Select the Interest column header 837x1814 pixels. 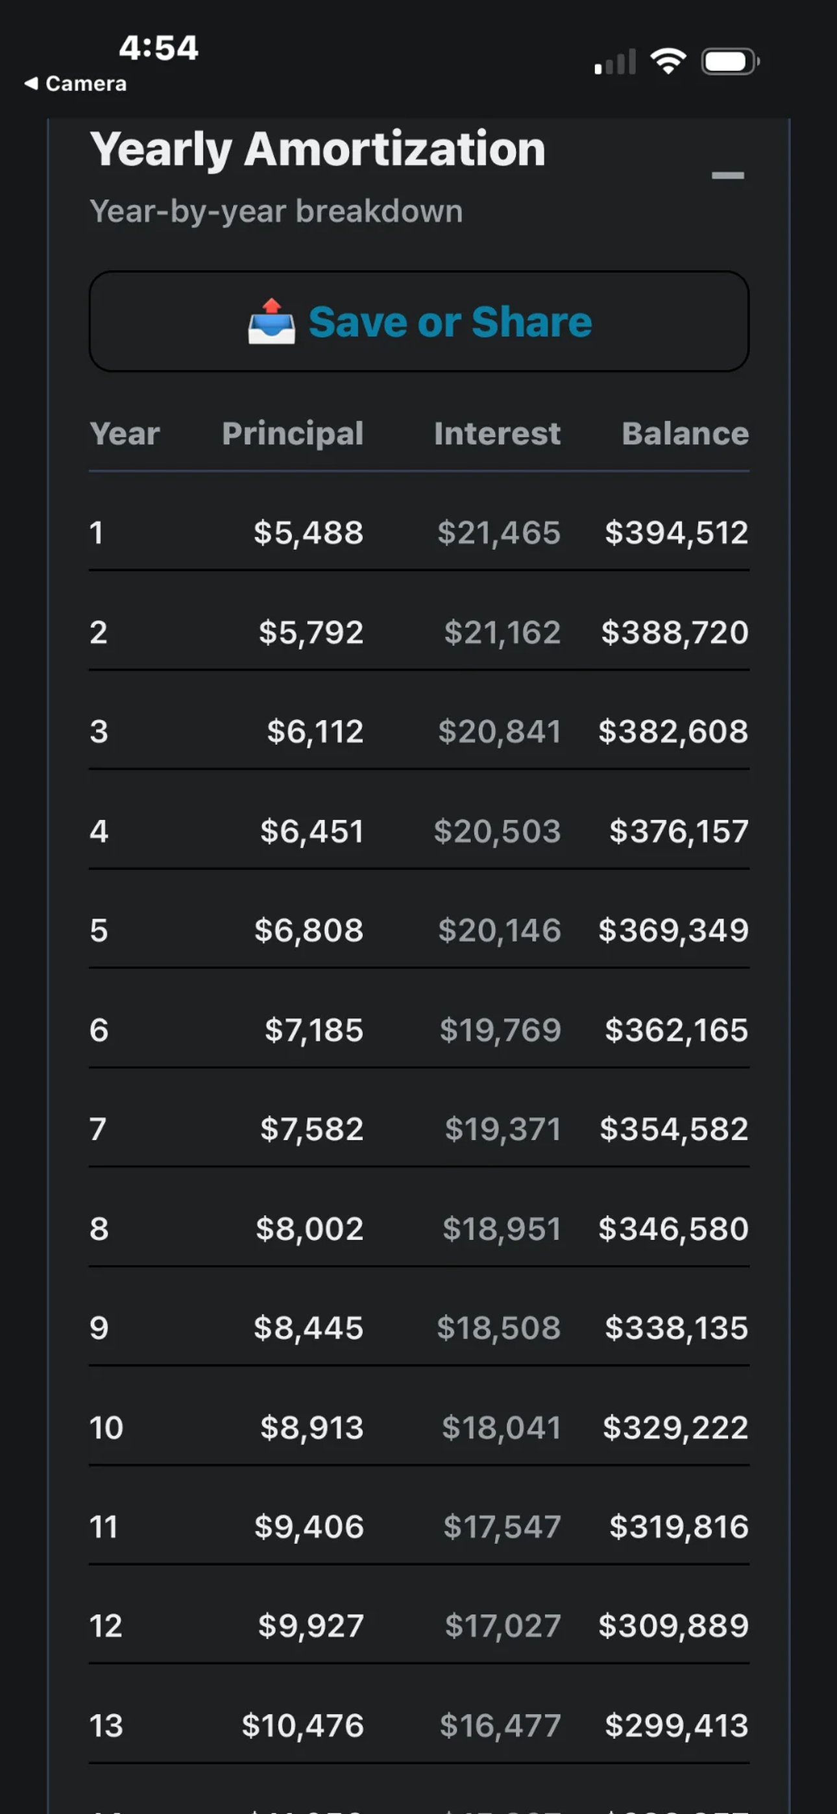pos(498,433)
